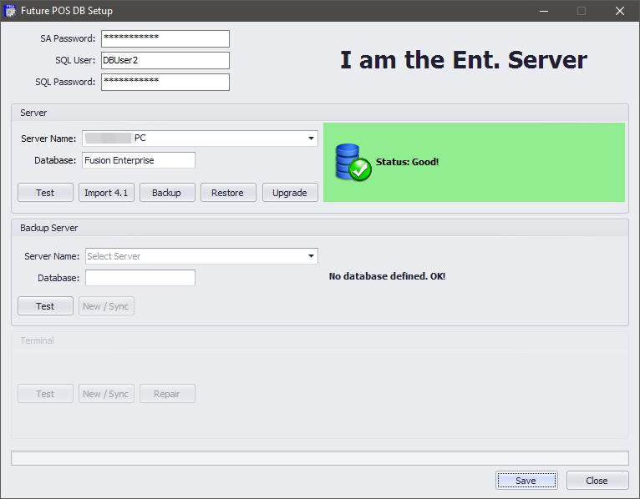Screen dimensions: 640x499
Task: Click the Import 4.1 button
Action: [x=106, y=193]
